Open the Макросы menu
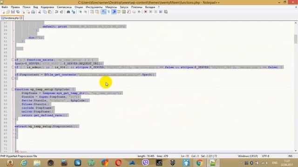 [x=111, y=7]
